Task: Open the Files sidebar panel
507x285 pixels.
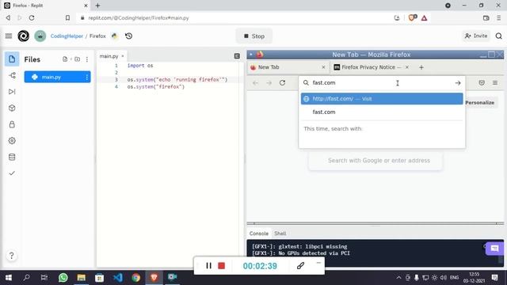Action: 12,59
